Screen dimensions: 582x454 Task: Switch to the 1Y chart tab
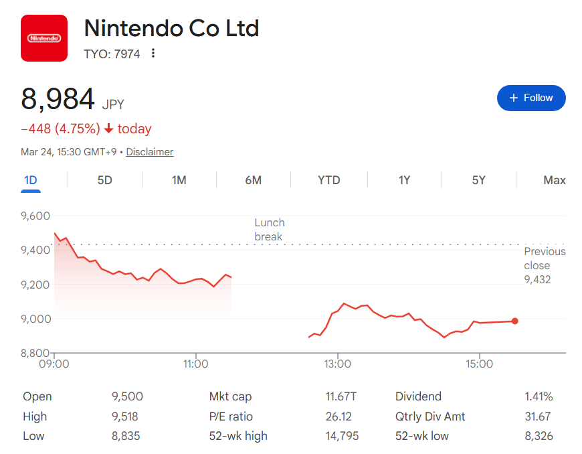[x=404, y=180]
